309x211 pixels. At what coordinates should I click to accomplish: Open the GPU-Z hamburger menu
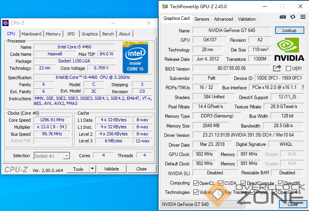[303, 17]
